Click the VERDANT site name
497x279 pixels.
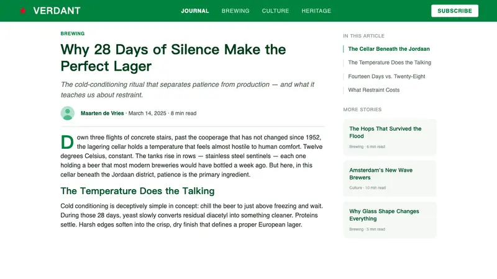pos(57,11)
